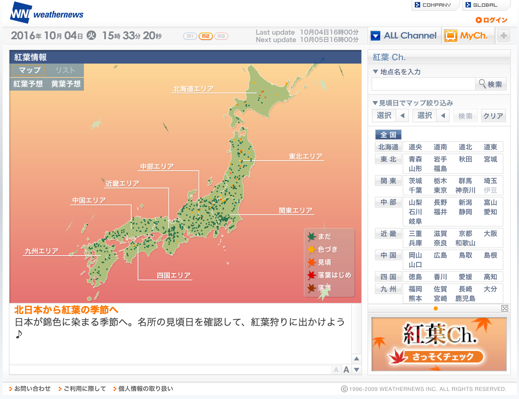Switch to the リスト tab
This screenshot has height=399, width=519.
point(65,70)
